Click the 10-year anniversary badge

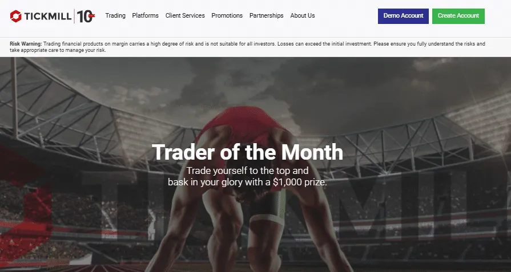pos(86,16)
